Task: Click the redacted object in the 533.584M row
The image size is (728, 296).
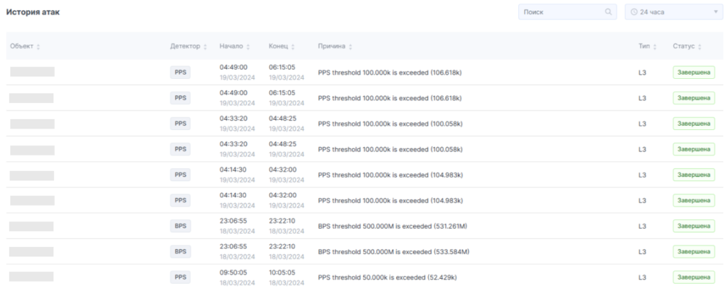Action: (31, 251)
